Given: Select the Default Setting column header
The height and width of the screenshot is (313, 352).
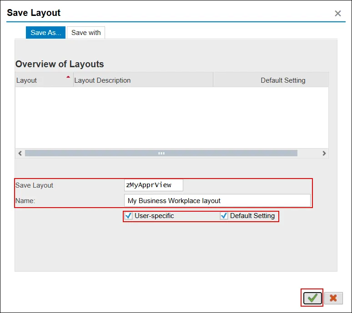Looking at the screenshot, I should click(282, 80).
